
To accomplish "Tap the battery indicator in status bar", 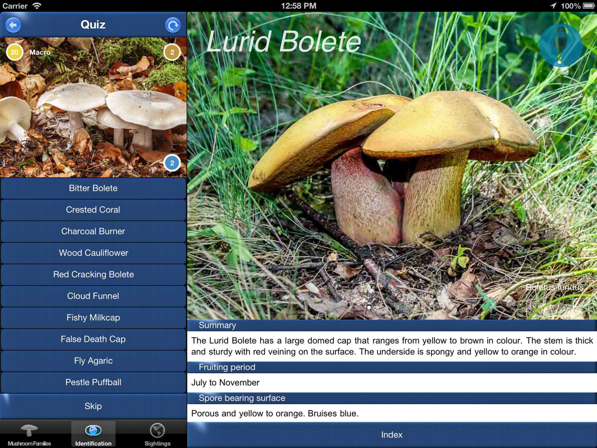I will point(589,6).
